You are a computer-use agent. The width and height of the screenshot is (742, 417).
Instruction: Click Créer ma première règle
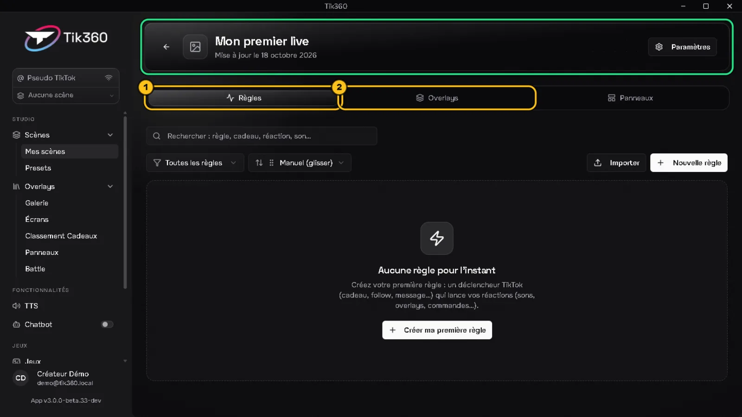[x=437, y=330]
